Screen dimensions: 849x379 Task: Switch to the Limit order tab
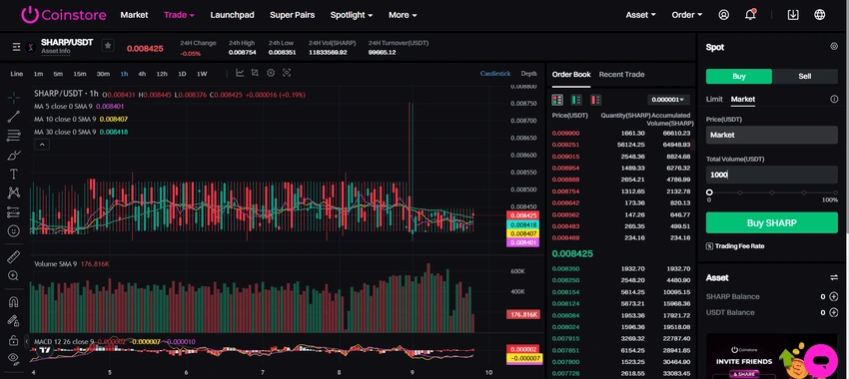(x=714, y=99)
